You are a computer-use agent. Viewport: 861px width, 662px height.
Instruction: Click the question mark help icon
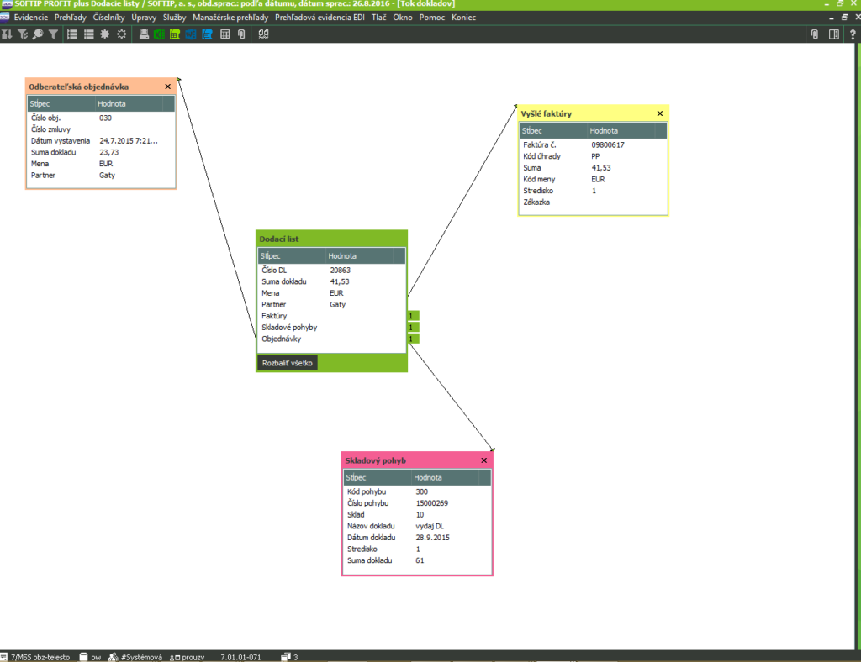pos(852,34)
